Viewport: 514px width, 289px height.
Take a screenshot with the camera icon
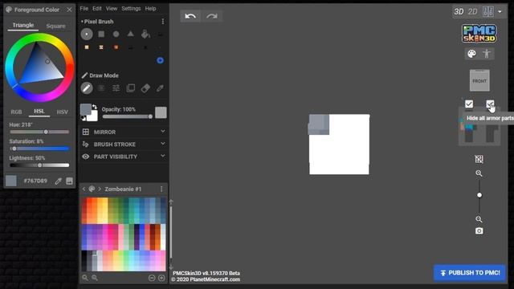pyautogui.click(x=479, y=231)
